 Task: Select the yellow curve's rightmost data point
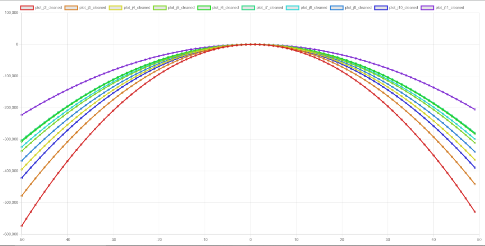(x=475, y=160)
